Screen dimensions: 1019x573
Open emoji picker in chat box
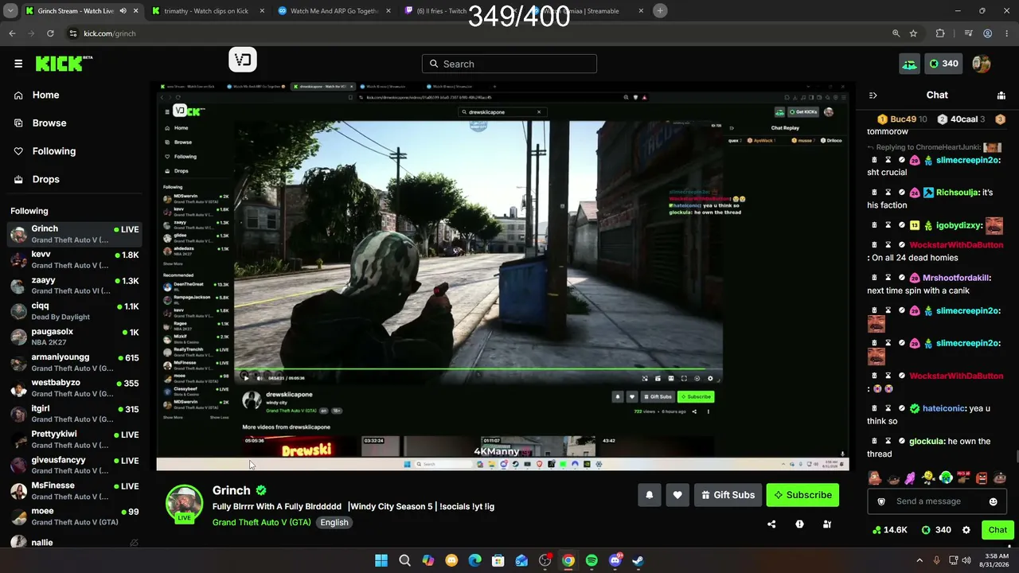993,501
